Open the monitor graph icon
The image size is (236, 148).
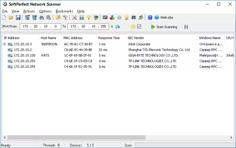point(134,17)
